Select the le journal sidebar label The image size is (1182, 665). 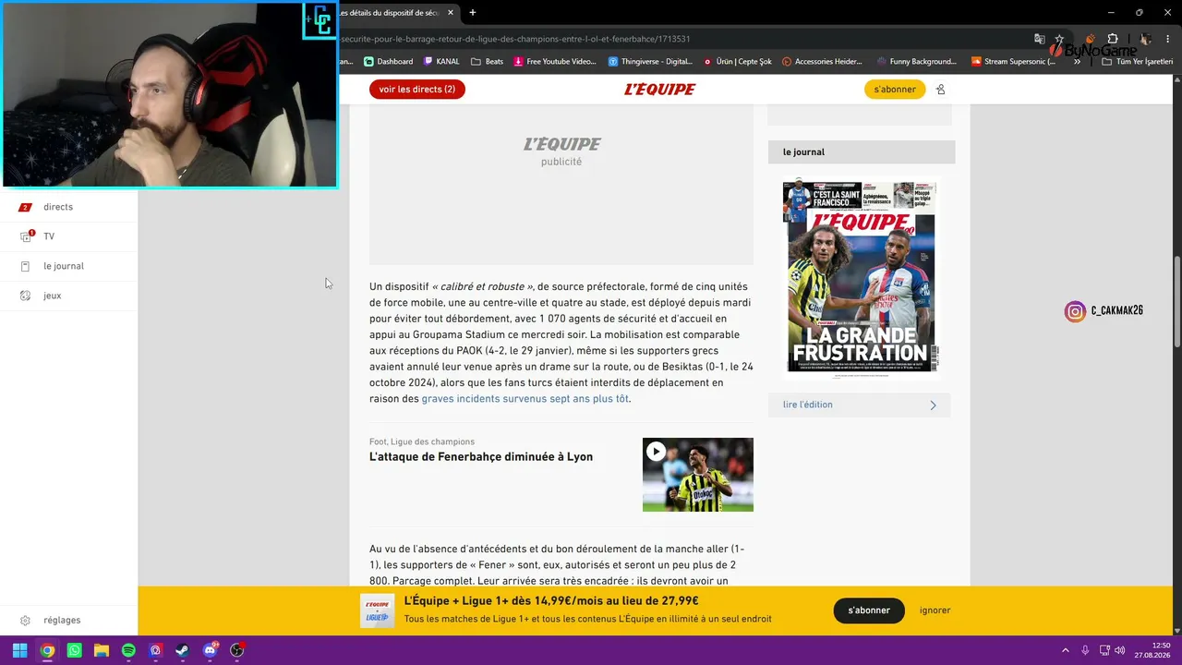[64, 266]
